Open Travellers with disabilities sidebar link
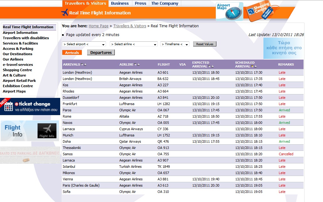323x202 pixels. click(26, 38)
